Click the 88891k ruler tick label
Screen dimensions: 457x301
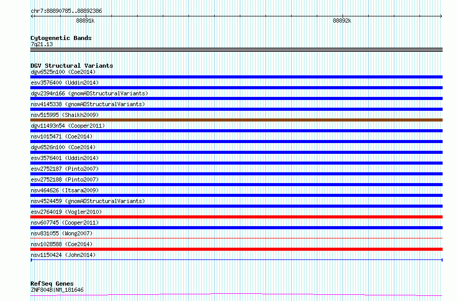point(85,21)
